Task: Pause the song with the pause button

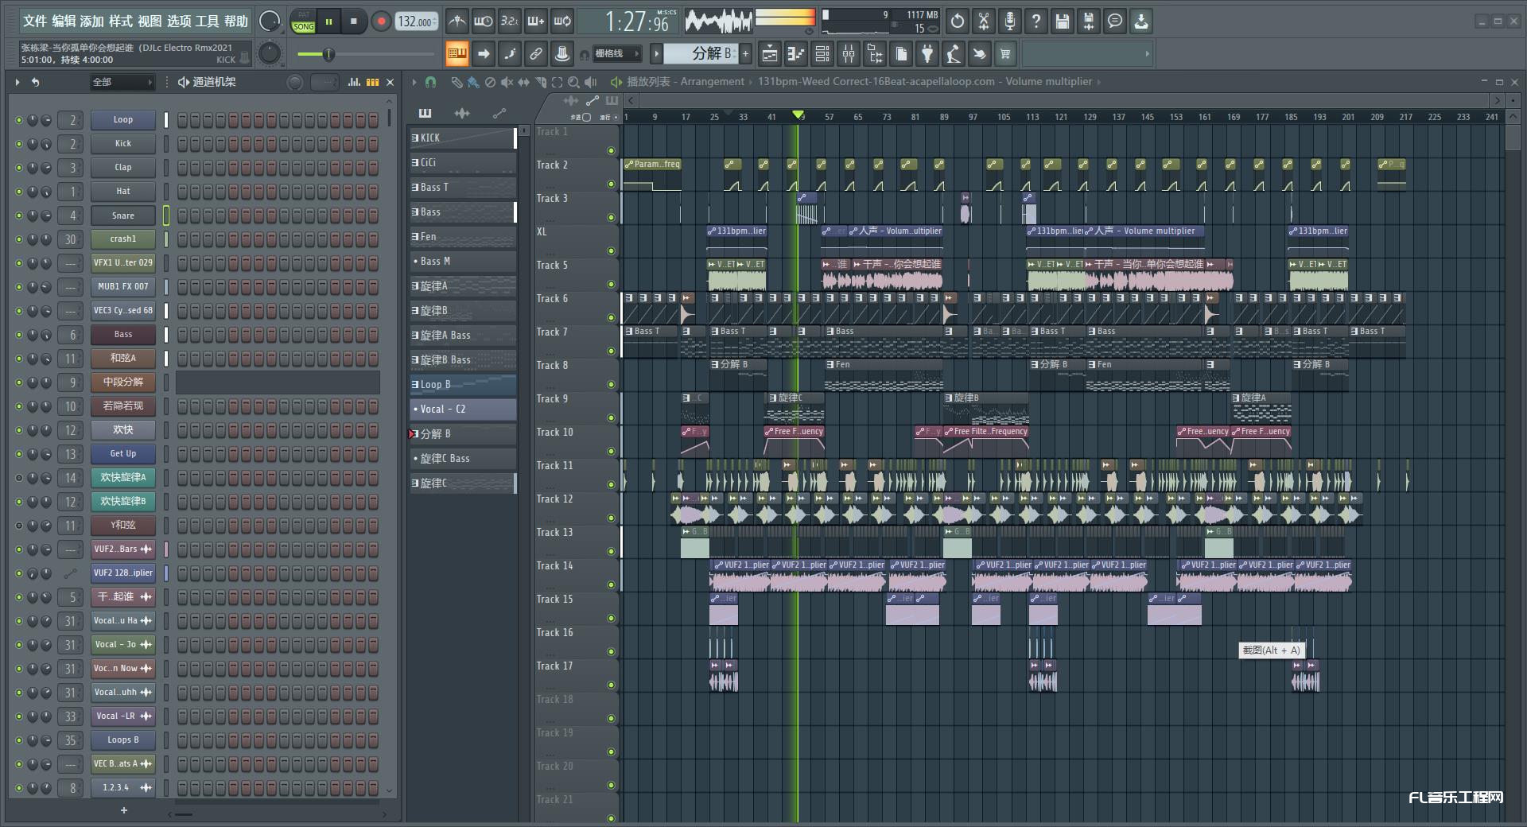Action: (x=328, y=21)
